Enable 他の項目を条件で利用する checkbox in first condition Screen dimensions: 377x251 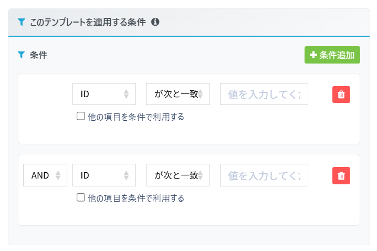click(x=81, y=117)
